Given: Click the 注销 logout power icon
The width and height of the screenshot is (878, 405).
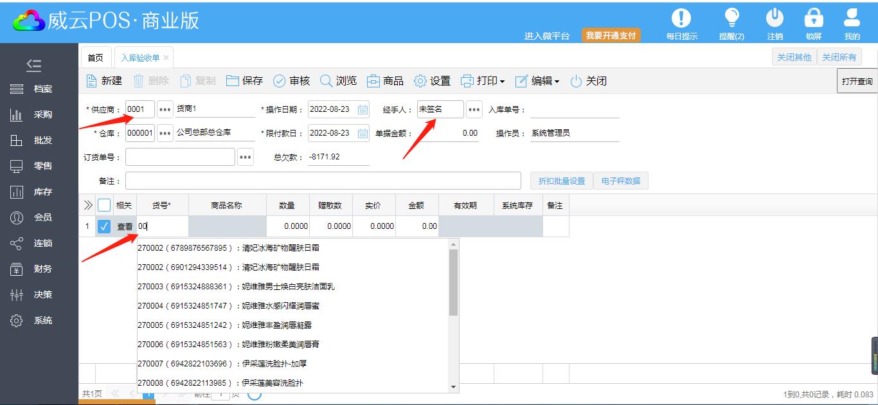Looking at the screenshot, I should pyautogui.click(x=775, y=18).
